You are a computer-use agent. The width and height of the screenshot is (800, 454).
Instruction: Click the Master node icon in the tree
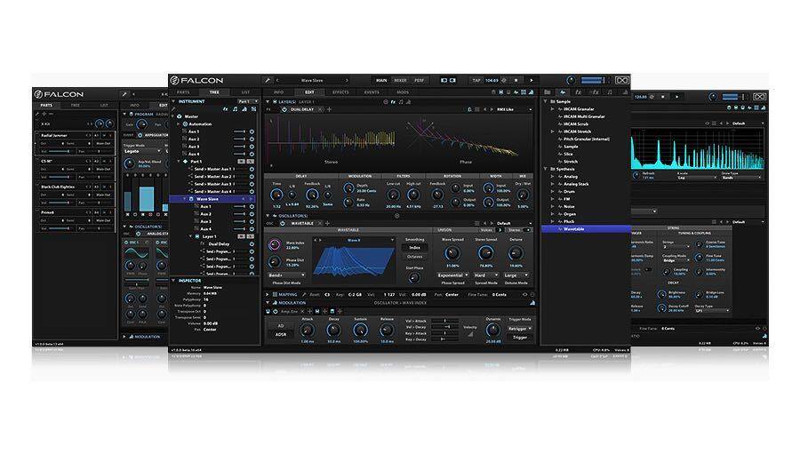tap(180, 116)
